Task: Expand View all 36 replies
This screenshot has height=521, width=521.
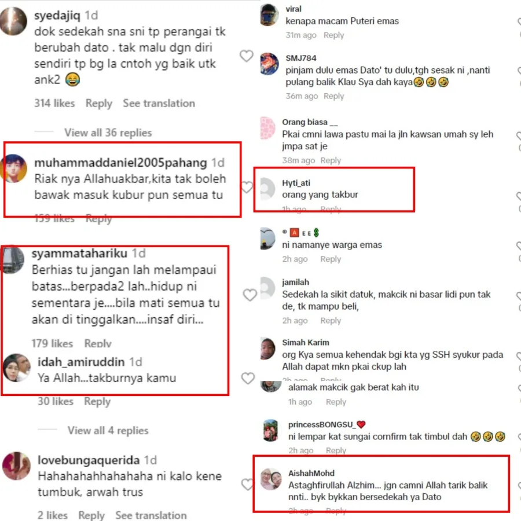Action: pyautogui.click(x=108, y=133)
